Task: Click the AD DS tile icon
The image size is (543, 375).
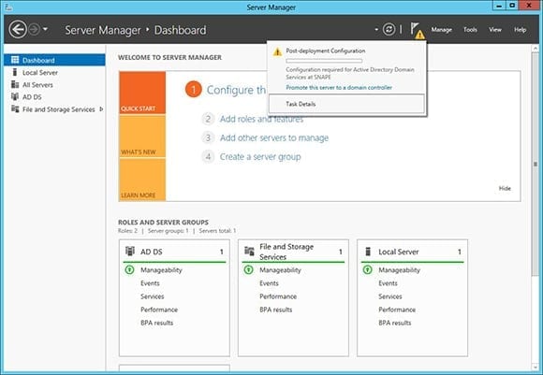Action: pos(130,252)
